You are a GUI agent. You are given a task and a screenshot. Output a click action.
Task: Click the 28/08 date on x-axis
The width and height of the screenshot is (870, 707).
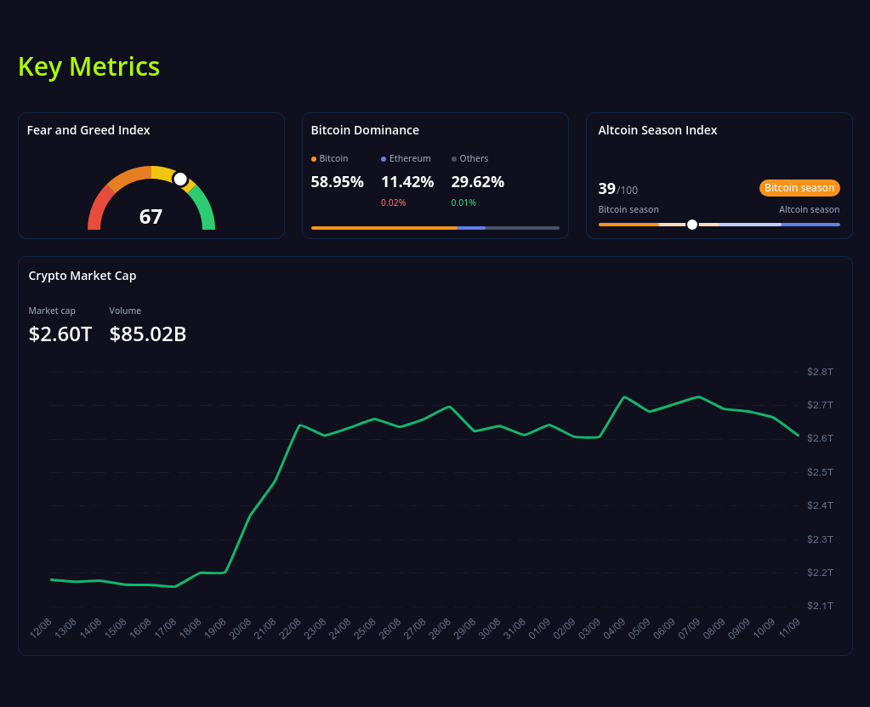(440, 628)
